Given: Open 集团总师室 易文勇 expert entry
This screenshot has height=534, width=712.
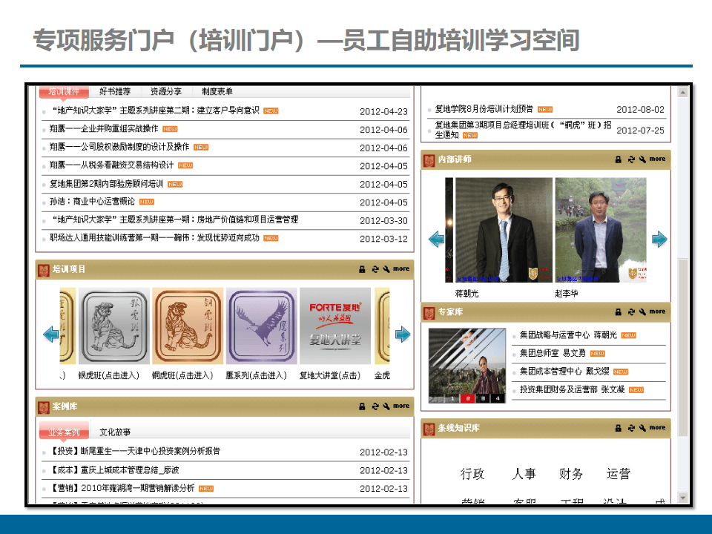Looking at the screenshot, I should click(x=553, y=353).
